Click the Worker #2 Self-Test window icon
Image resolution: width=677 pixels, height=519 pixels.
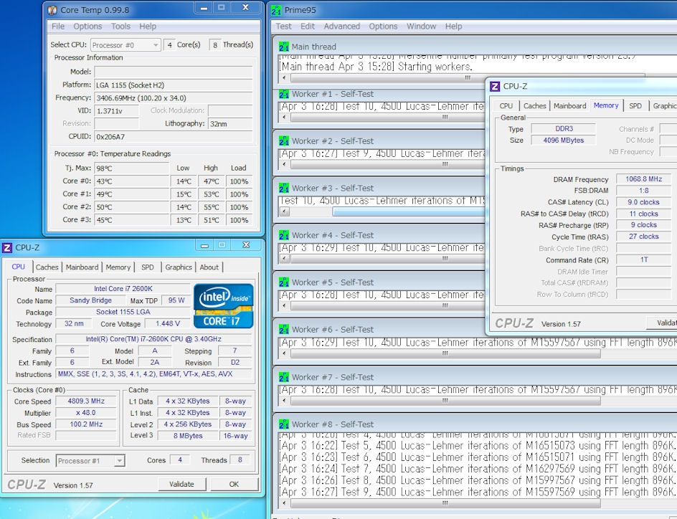coord(284,141)
